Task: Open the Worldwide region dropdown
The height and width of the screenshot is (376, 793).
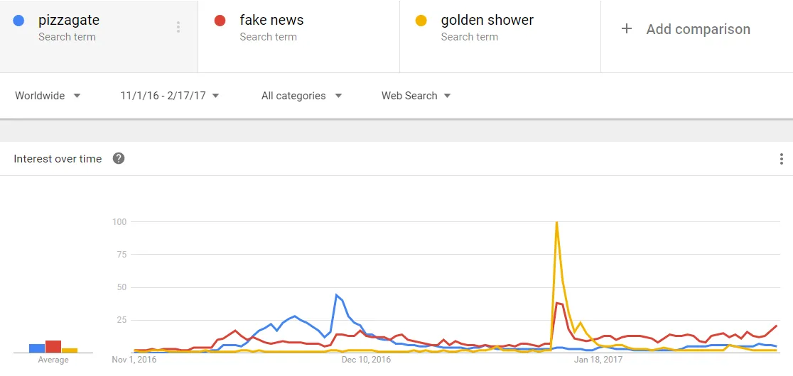Action: tap(48, 95)
